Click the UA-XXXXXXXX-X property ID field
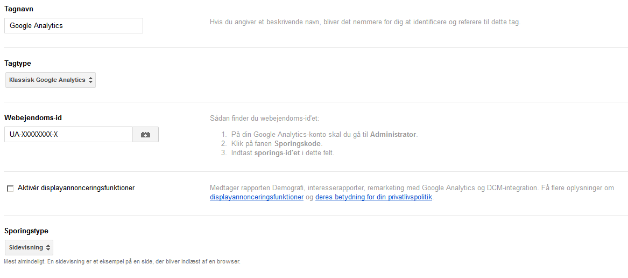 [68, 135]
